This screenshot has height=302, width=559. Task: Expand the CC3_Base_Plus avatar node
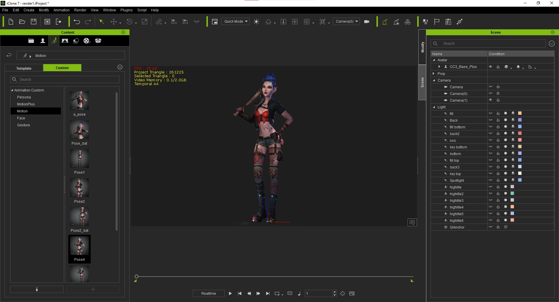(x=439, y=67)
